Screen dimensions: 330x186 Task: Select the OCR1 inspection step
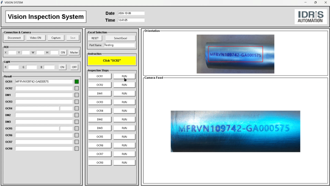point(100,76)
